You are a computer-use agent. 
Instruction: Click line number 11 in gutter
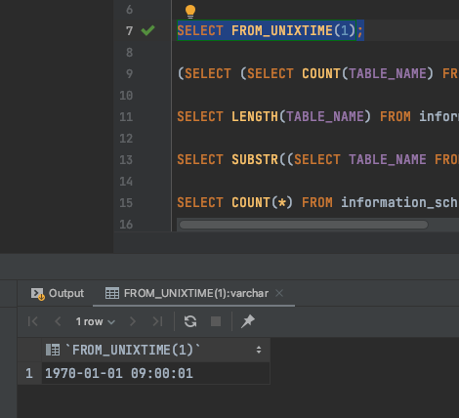coord(126,117)
